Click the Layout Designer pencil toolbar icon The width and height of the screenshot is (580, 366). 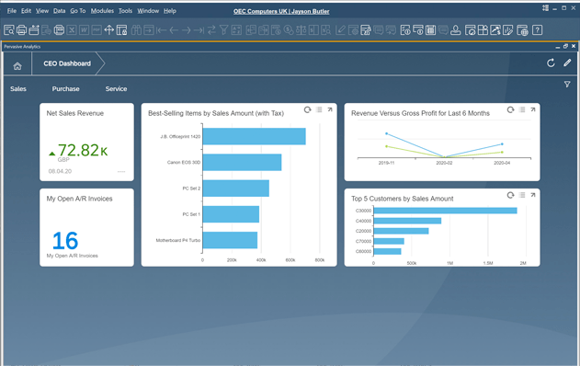pos(340,30)
